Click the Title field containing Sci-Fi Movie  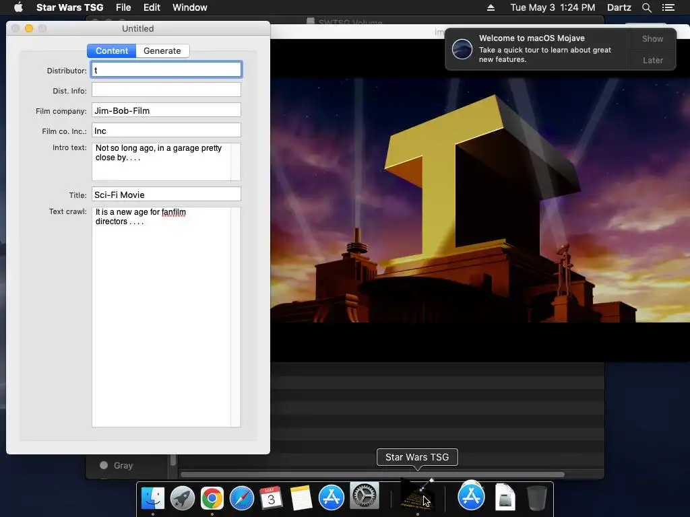[166, 195]
